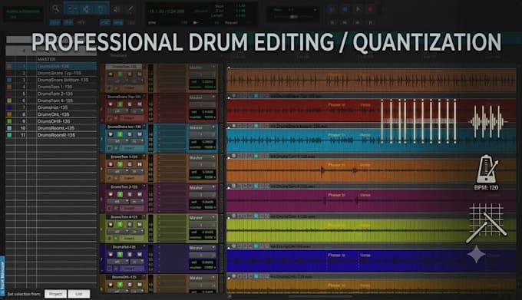Select DrumsKick-135 in the track list

51,66
